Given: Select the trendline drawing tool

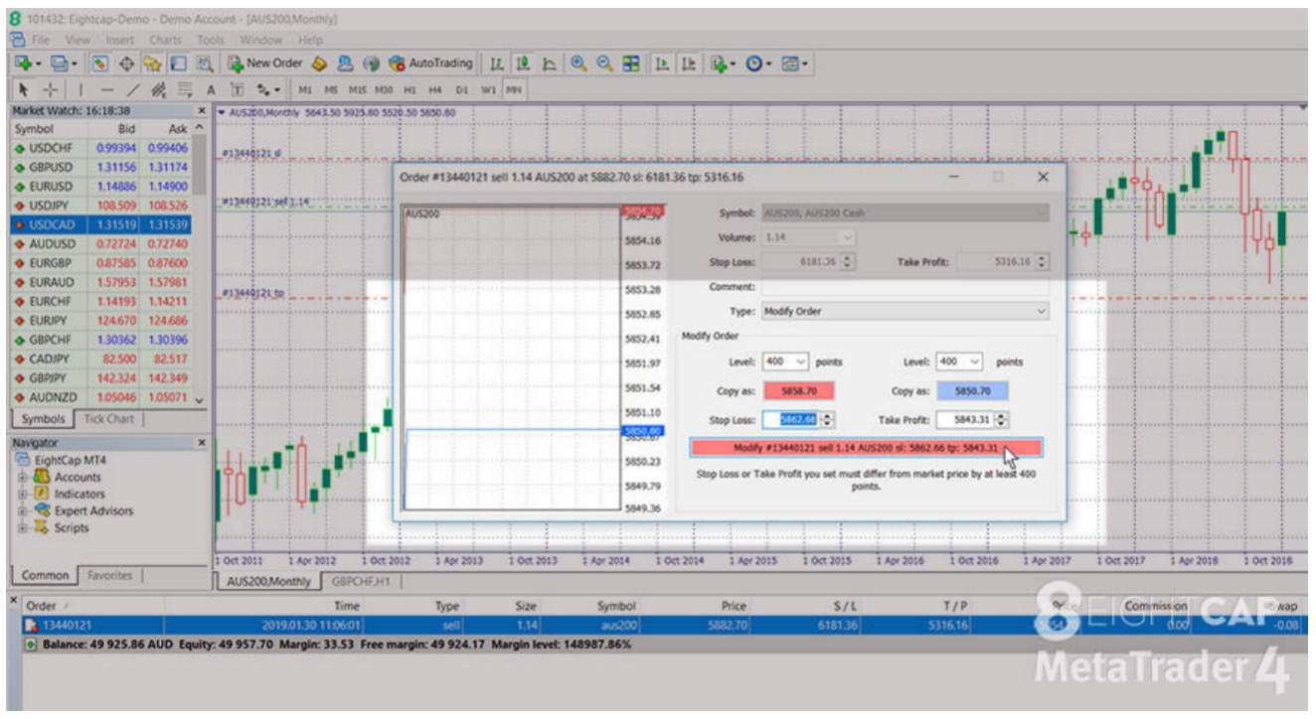Looking at the screenshot, I should click(x=133, y=89).
